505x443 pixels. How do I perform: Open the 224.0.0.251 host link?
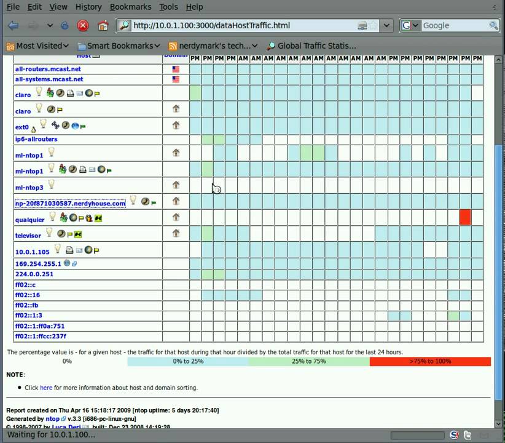click(34, 274)
